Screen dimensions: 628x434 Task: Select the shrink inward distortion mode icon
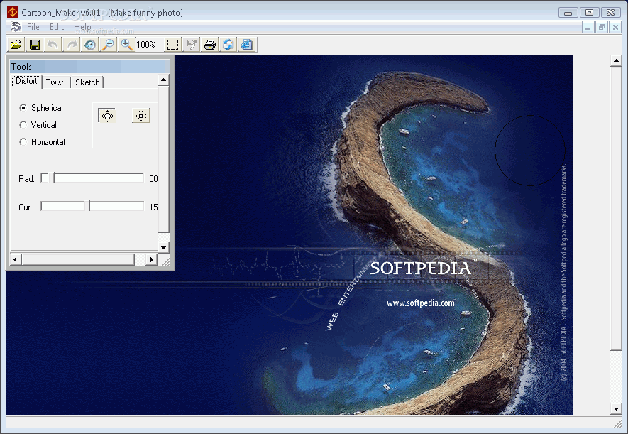click(x=141, y=116)
